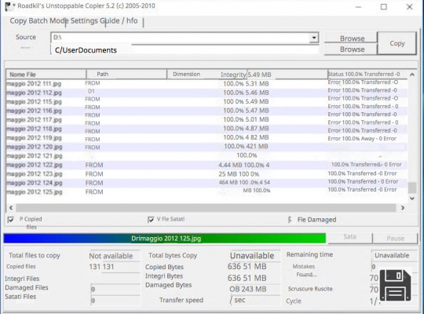Screen dimensions: 424x314
Task: Toggle the Fle Damaged checkbox
Action: click(x=290, y=220)
